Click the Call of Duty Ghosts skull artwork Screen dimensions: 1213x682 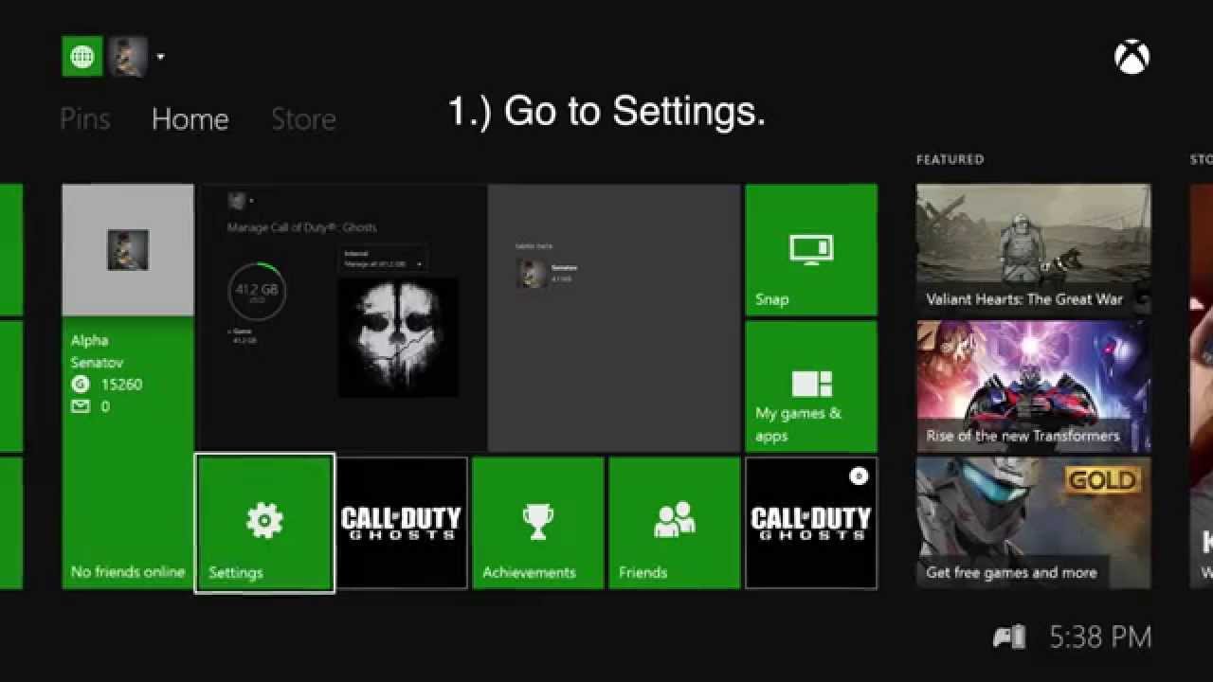398,337
